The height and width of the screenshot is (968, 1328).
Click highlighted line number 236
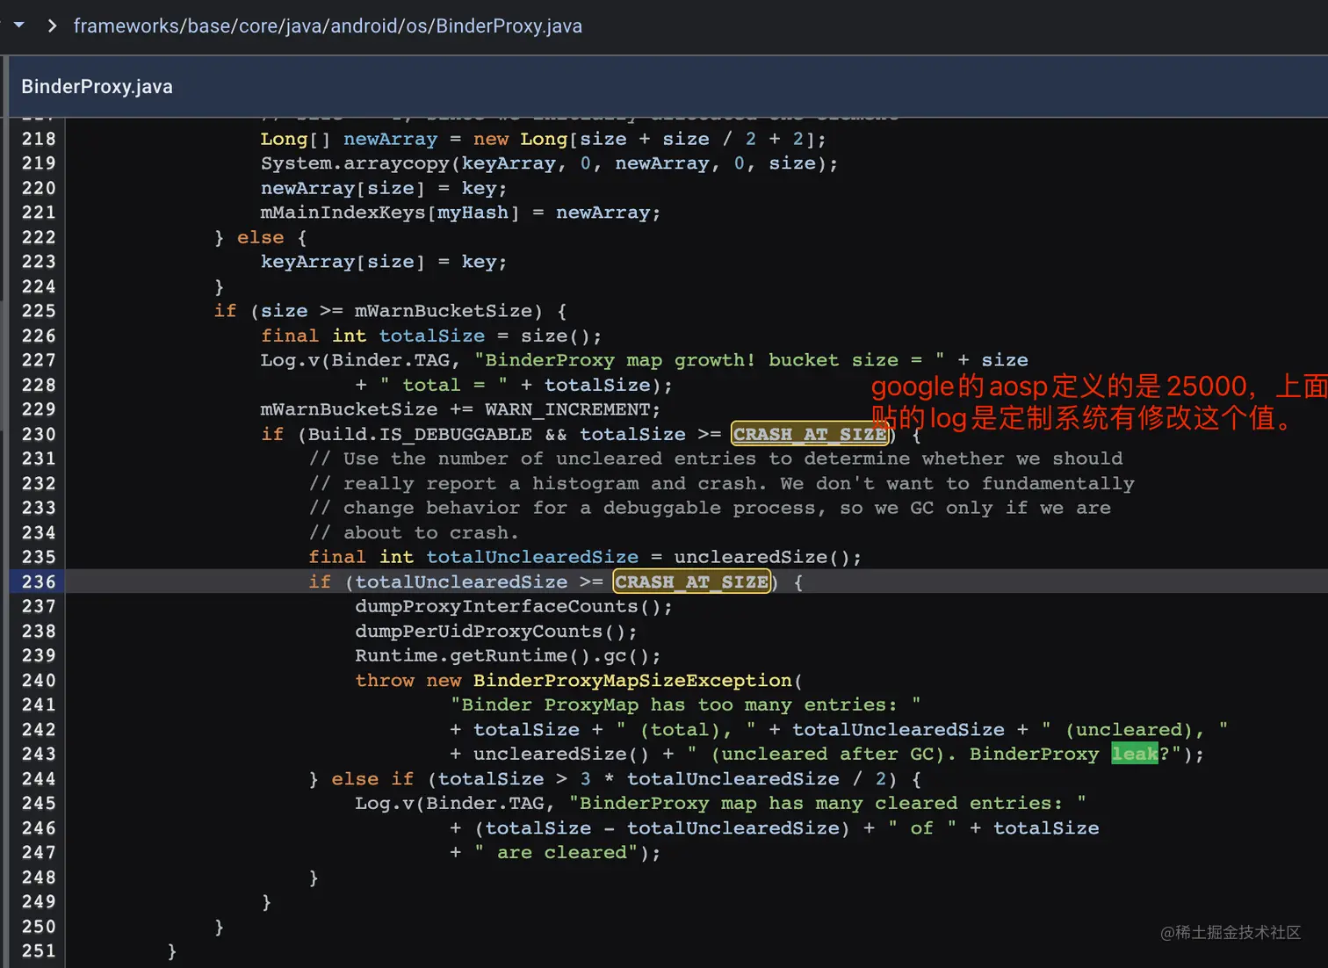pos(39,582)
